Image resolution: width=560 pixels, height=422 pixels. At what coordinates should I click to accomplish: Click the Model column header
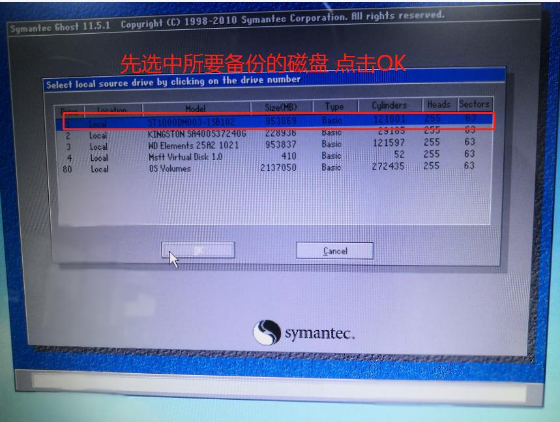point(196,109)
